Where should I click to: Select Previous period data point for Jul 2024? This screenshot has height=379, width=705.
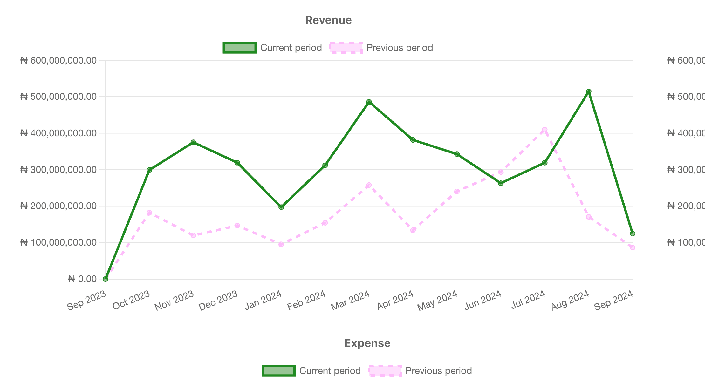pos(545,130)
